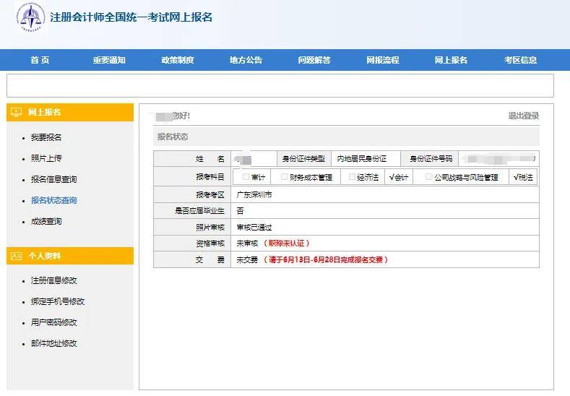Click the 未交费 payment status text

(x=247, y=260)
